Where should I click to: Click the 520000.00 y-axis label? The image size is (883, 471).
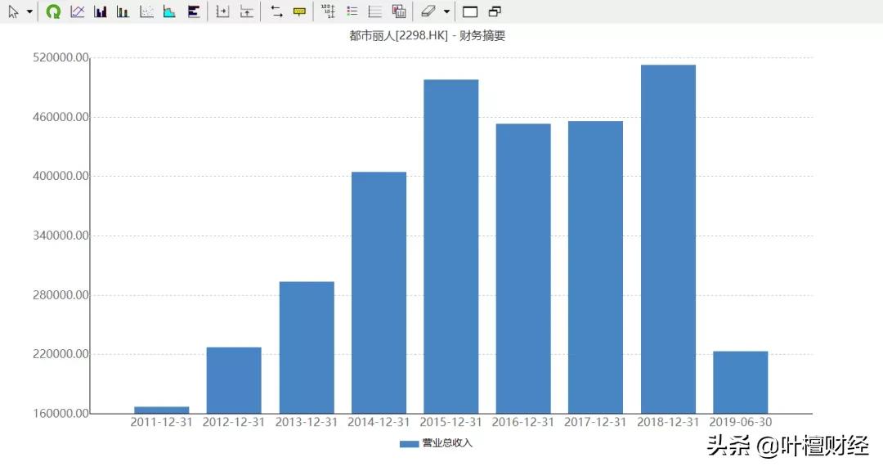click(61, 57)
